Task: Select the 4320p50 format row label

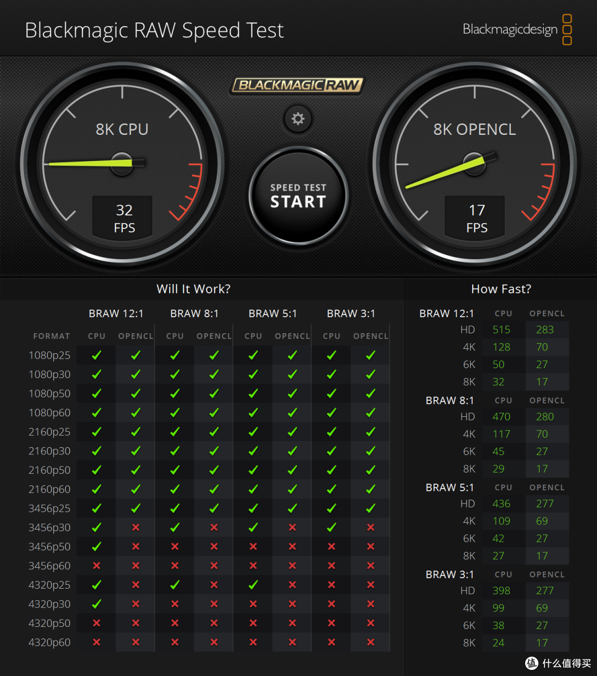Action: (x=50, y=623)
